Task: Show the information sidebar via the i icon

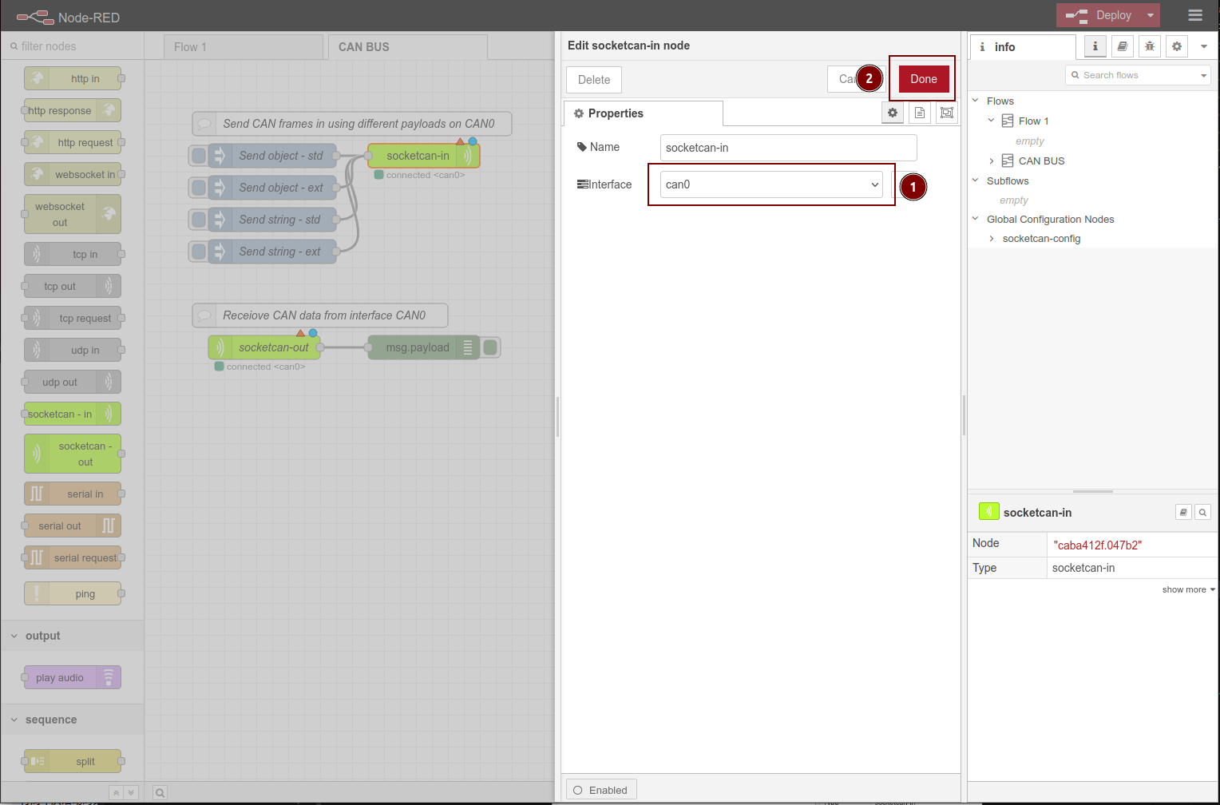Action: pyautogui.click(x=1095, y=46)
